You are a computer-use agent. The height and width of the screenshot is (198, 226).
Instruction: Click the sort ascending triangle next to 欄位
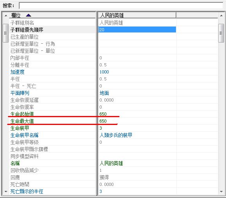(29, 15)
